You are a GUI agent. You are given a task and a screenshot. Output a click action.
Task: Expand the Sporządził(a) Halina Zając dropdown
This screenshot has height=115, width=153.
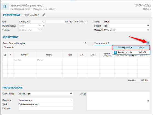coord(71,94)
